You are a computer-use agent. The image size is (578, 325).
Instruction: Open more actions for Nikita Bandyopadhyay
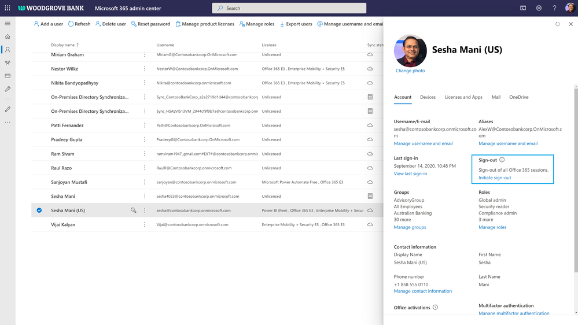coord(145,83)
